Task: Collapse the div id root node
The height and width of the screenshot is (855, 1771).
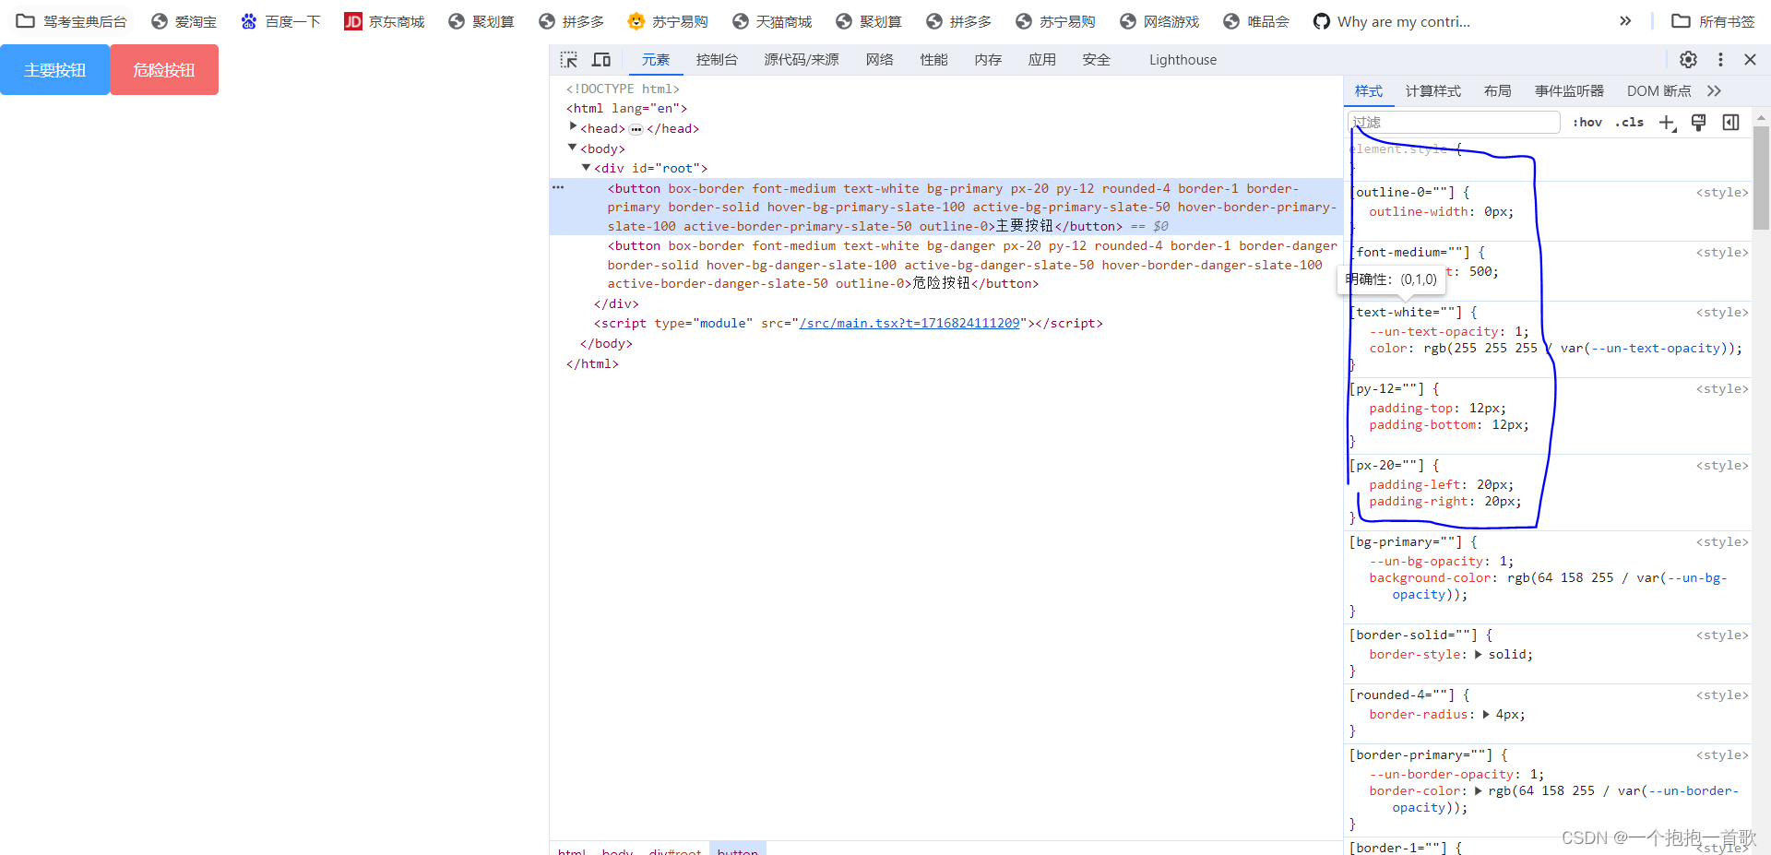Action: click(586, 168)
